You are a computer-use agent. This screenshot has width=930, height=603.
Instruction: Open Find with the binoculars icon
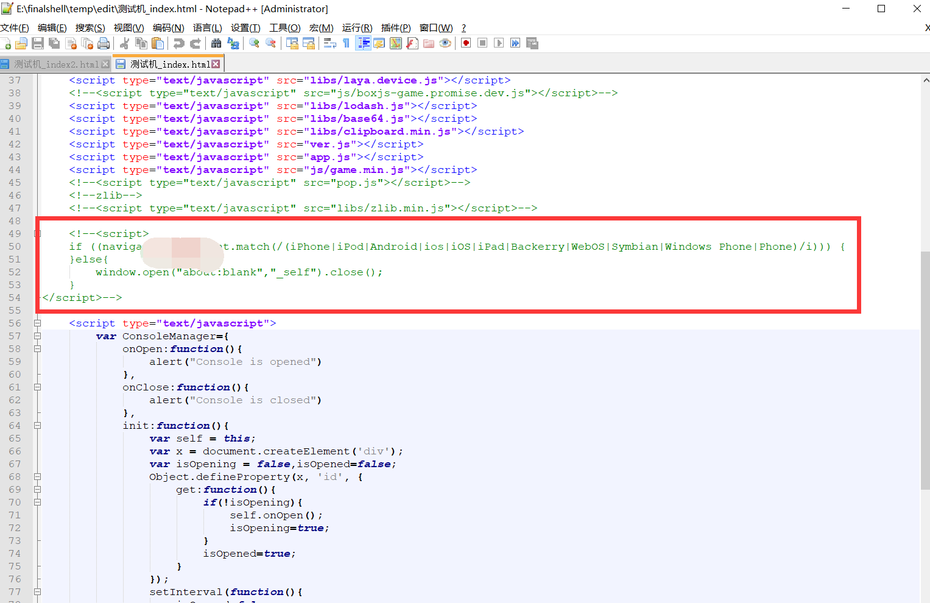pos(216,43)
